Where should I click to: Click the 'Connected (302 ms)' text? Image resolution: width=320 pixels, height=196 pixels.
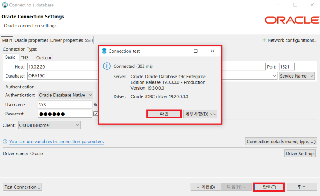pyautogui.click(x=133, y=66)
